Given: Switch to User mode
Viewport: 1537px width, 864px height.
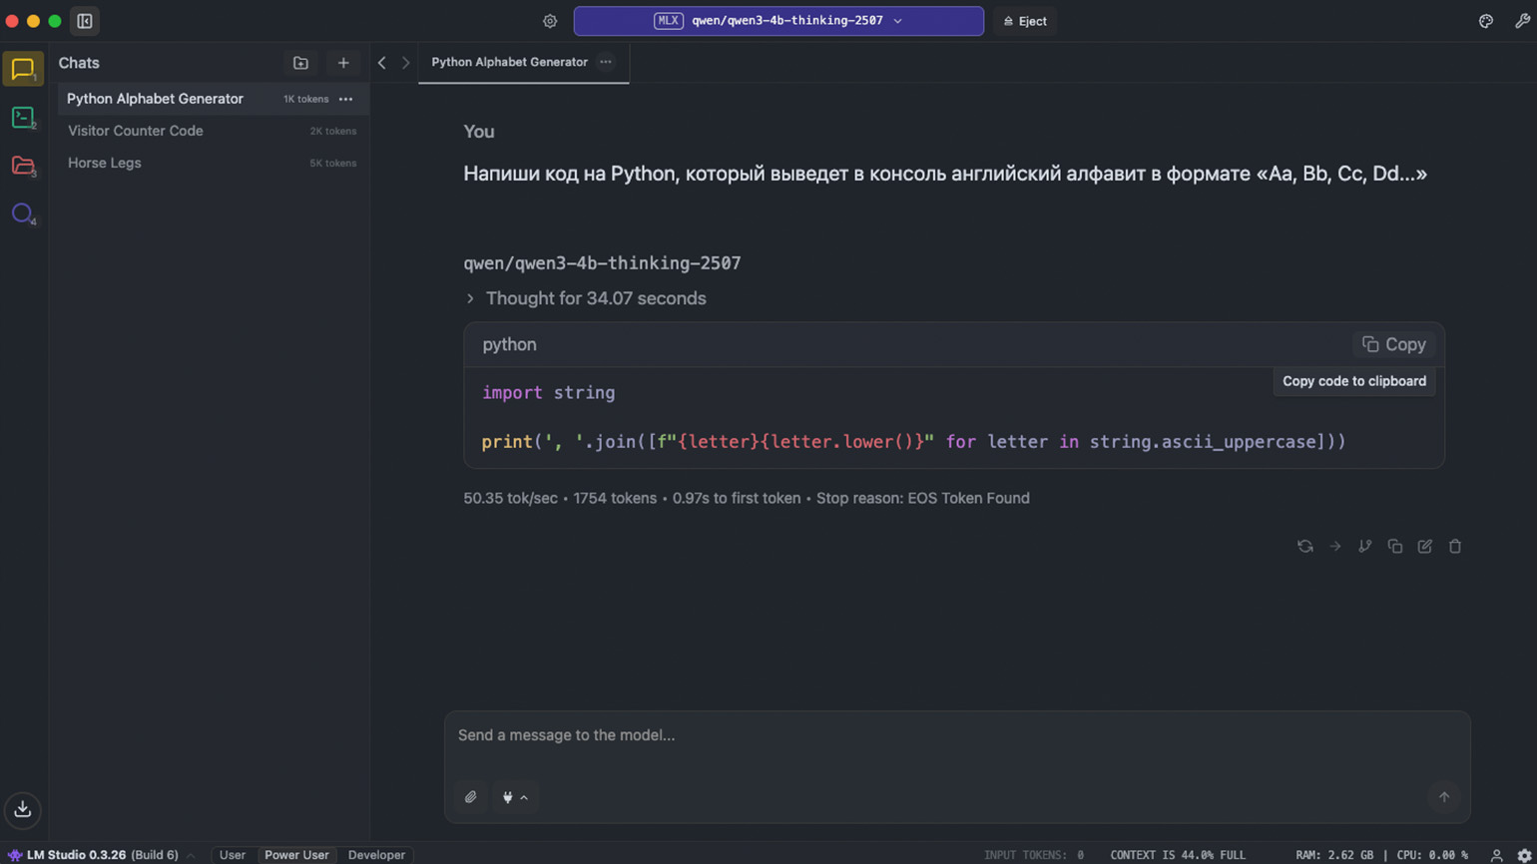Looking at the screenshot, I should tap(233, 855).
